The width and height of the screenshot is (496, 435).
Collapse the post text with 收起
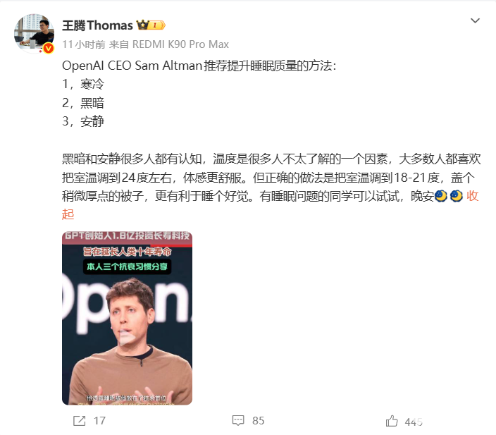[x=473, y=196]
